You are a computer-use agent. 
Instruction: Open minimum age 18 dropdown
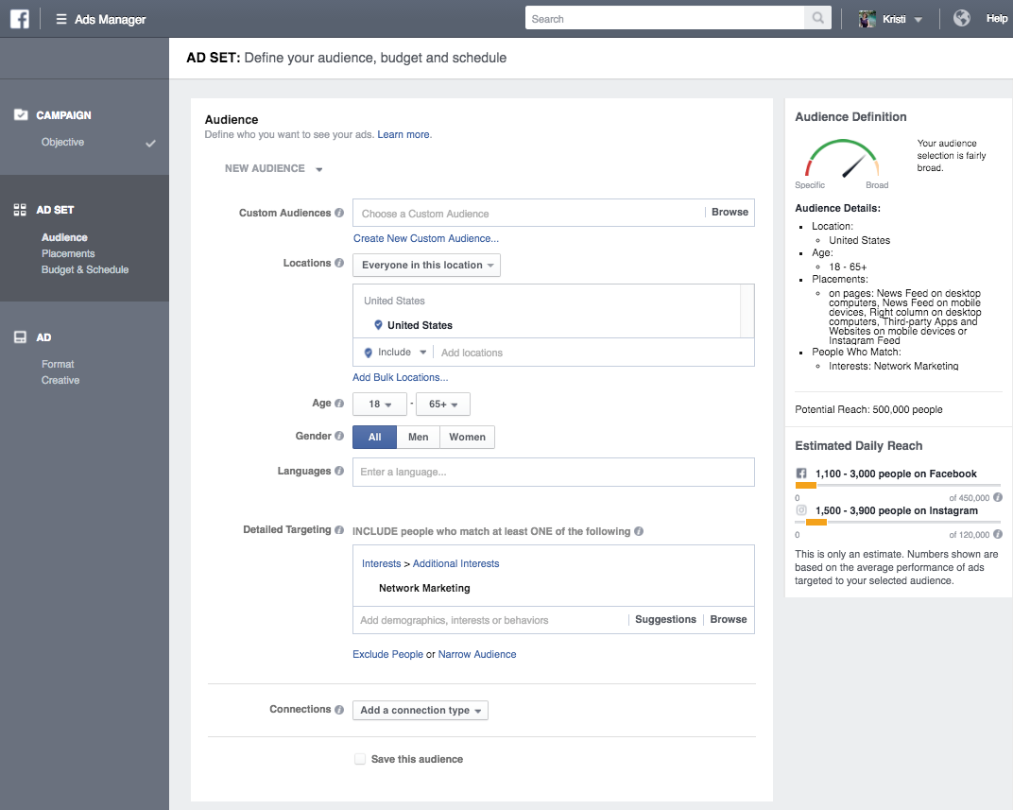(x=380, y=405)
